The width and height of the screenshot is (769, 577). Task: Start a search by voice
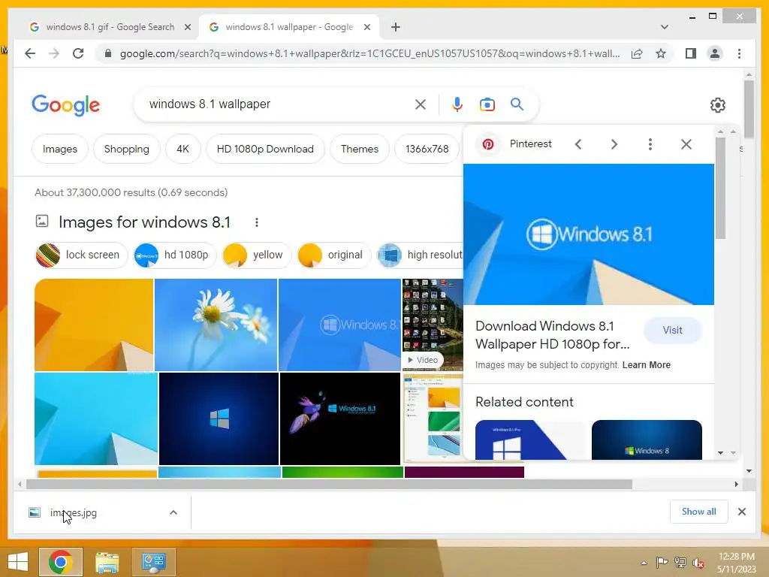[457, 104]
